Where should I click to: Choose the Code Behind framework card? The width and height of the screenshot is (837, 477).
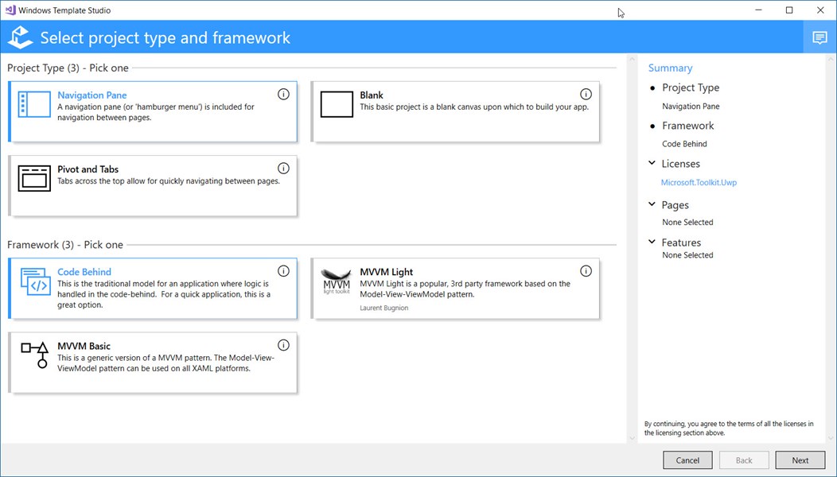point(153,289)
